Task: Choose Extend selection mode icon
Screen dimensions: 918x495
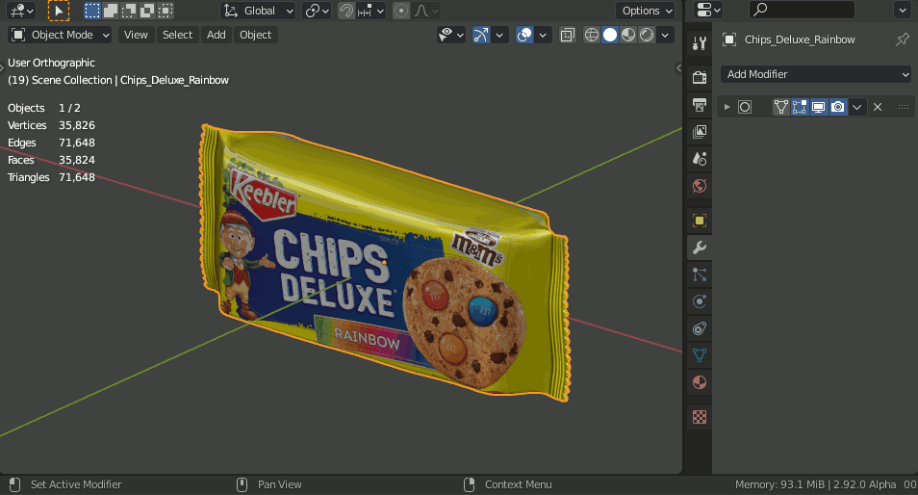Action: pyautogui.click(x=111, y=11)
